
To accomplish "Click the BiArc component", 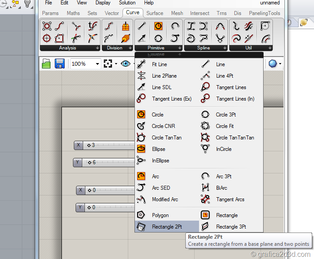I will pos(222,188).
